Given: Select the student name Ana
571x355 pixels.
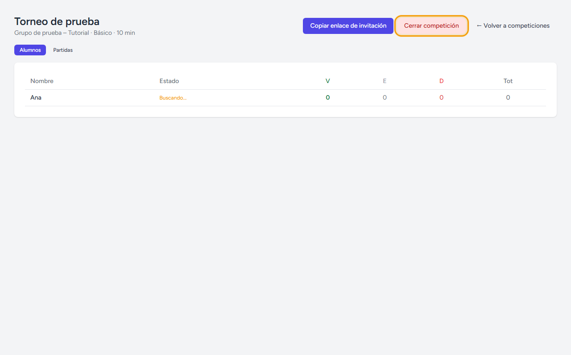Looking at the screenshot, I should point(36,97).
